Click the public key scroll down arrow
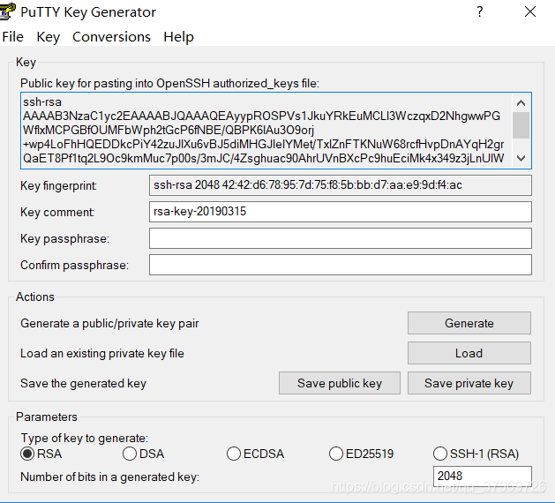555x503 pixels. (x=521, y=158)
